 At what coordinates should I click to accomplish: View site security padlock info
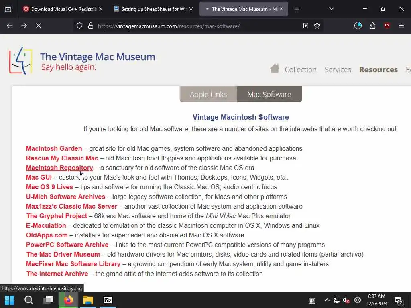91,26
